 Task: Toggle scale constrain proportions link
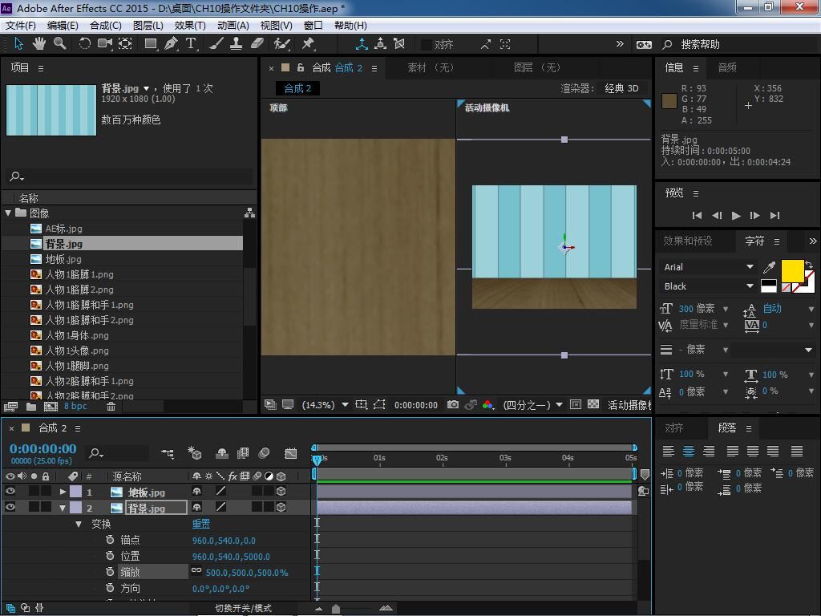pos(196,570)
